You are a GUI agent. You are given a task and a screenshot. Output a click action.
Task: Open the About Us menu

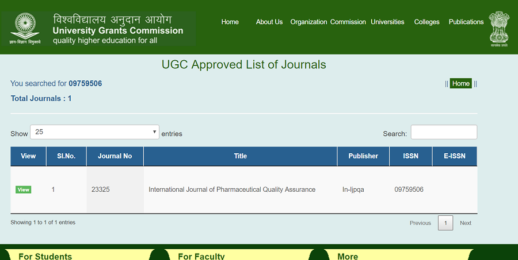coord(269,22)
